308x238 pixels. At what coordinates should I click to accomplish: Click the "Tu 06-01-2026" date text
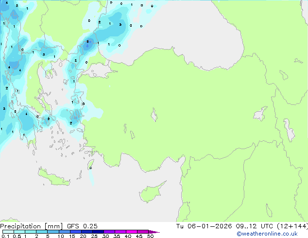(x=204, y=226)
